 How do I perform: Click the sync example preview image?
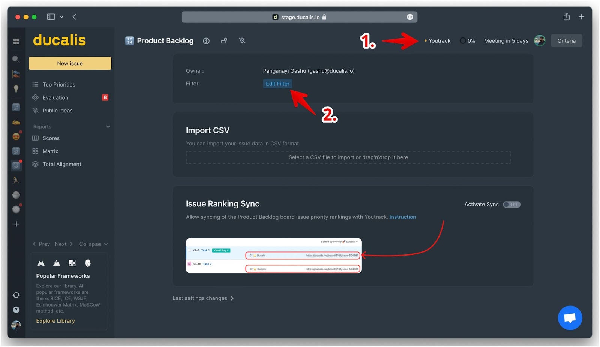(274, 256)
